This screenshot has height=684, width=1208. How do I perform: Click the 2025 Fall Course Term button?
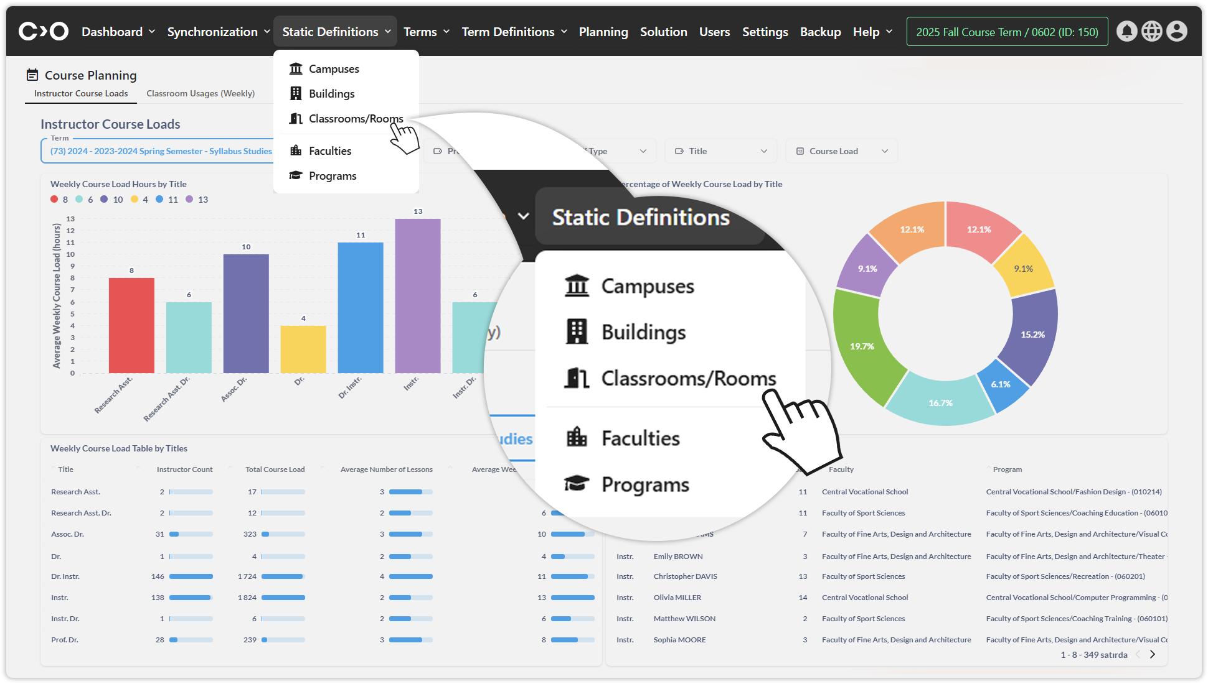click(x=1006, y=32)
